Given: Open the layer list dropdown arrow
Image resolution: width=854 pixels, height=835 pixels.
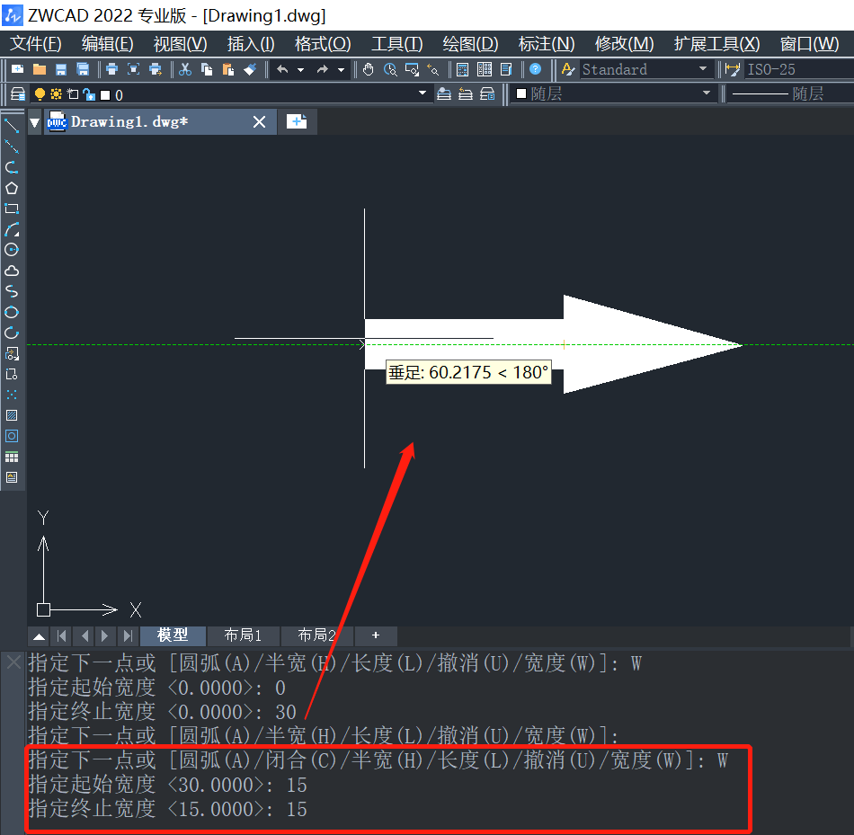Looking at the screenshot, I should 423,93.
